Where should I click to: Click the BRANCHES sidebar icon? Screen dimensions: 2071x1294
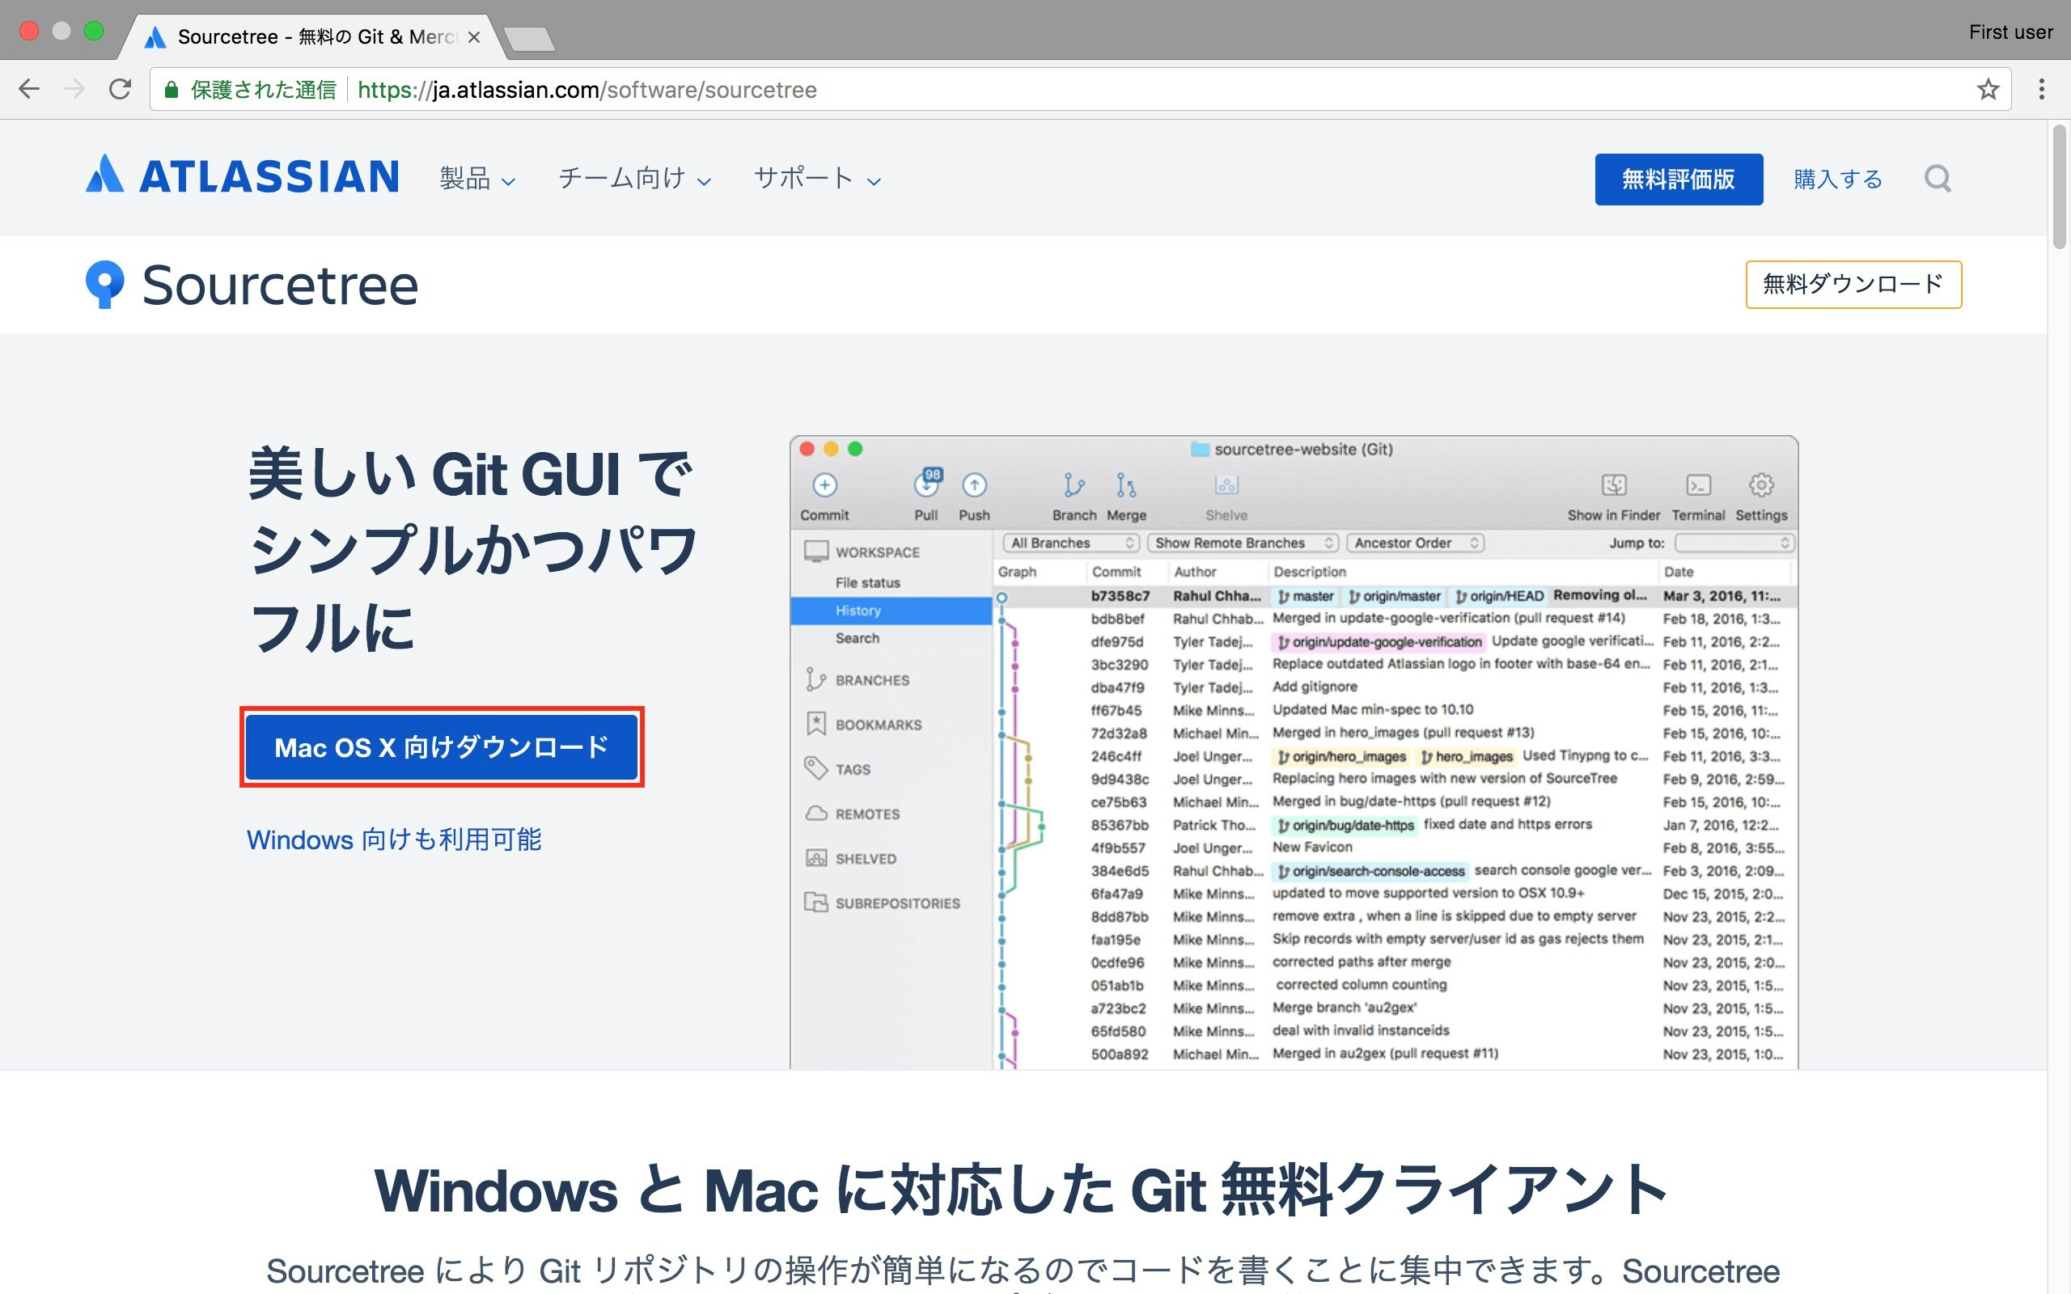815,679
